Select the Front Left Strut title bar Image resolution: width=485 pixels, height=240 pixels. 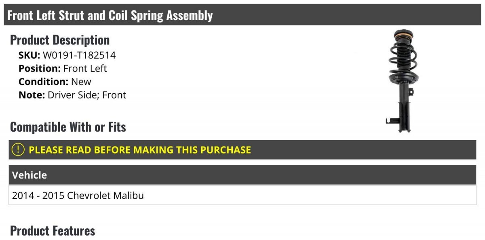click(242, 15)
